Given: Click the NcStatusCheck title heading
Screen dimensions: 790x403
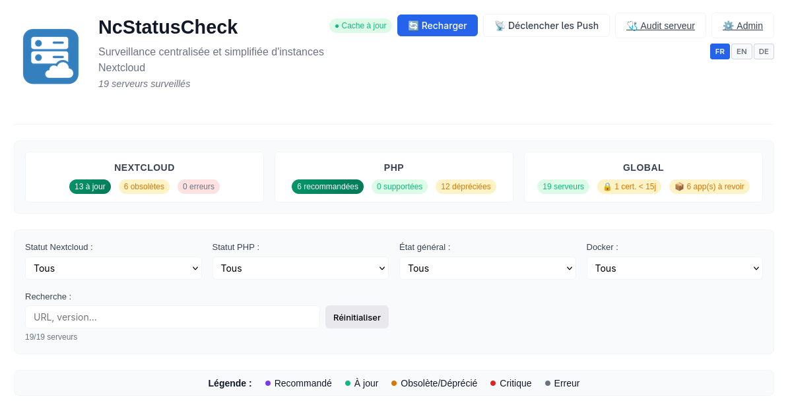Looking at the screenshot, I should click(x=168, y=27).
